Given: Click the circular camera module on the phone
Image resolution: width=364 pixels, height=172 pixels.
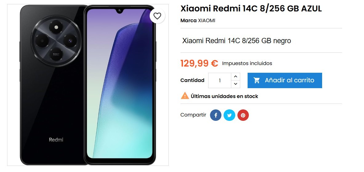Looking at the screenshot, I should (x=56, y=41).
